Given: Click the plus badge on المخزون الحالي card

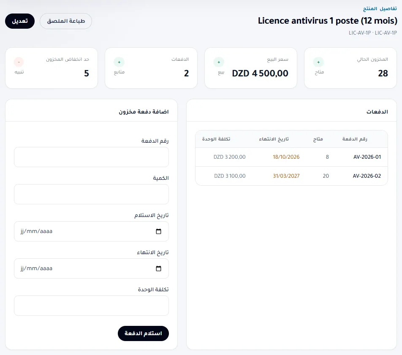Looking at the screenshot, I should coord(318,62).
